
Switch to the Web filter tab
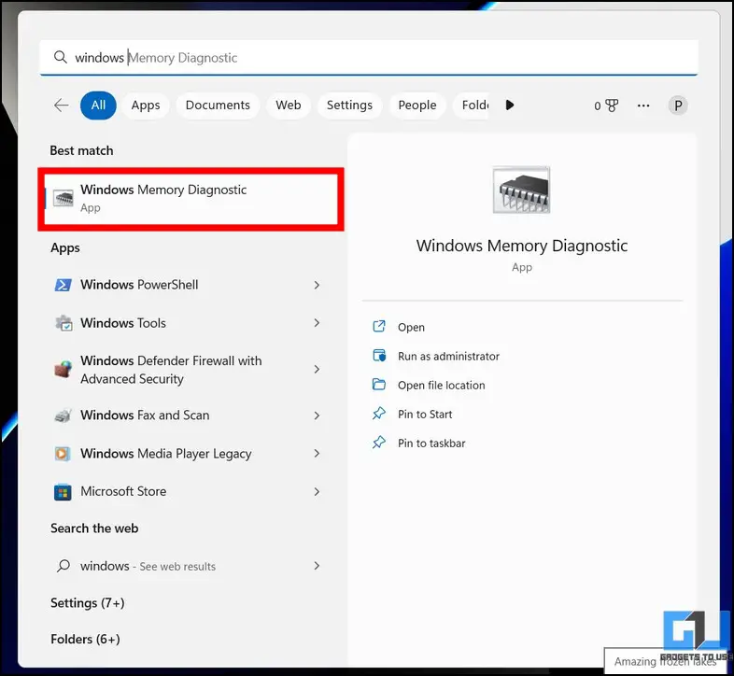pos(289,106)
